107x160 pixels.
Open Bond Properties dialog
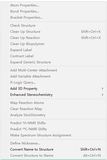(57, 11)
